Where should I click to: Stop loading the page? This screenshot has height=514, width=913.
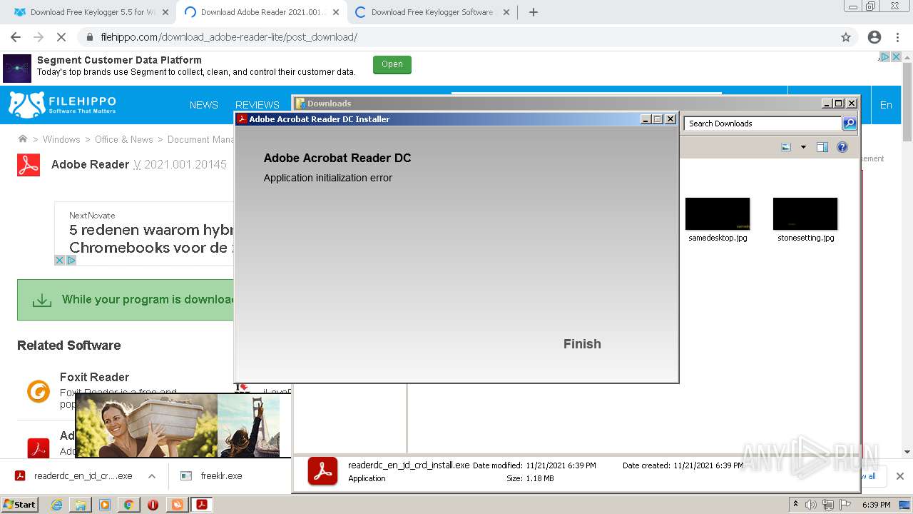pyautogui.click(x=61, y=37)
